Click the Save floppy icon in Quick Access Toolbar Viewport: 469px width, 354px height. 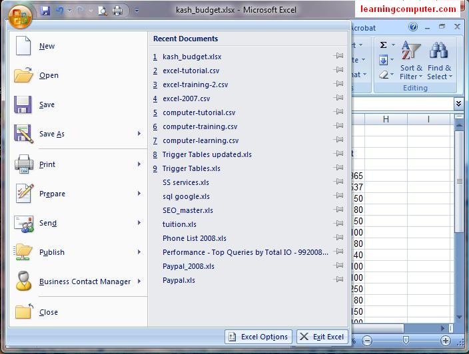point(45,11)
